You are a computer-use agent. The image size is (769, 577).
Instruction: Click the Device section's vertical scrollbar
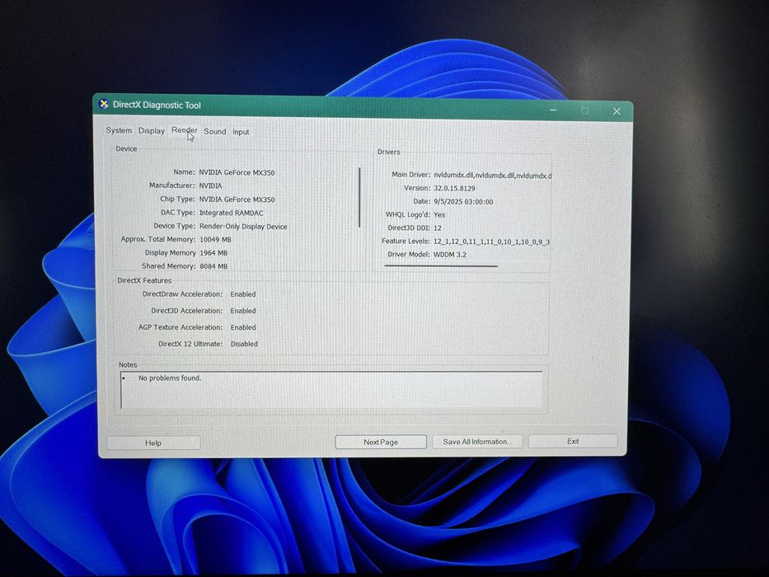(359, 198)
